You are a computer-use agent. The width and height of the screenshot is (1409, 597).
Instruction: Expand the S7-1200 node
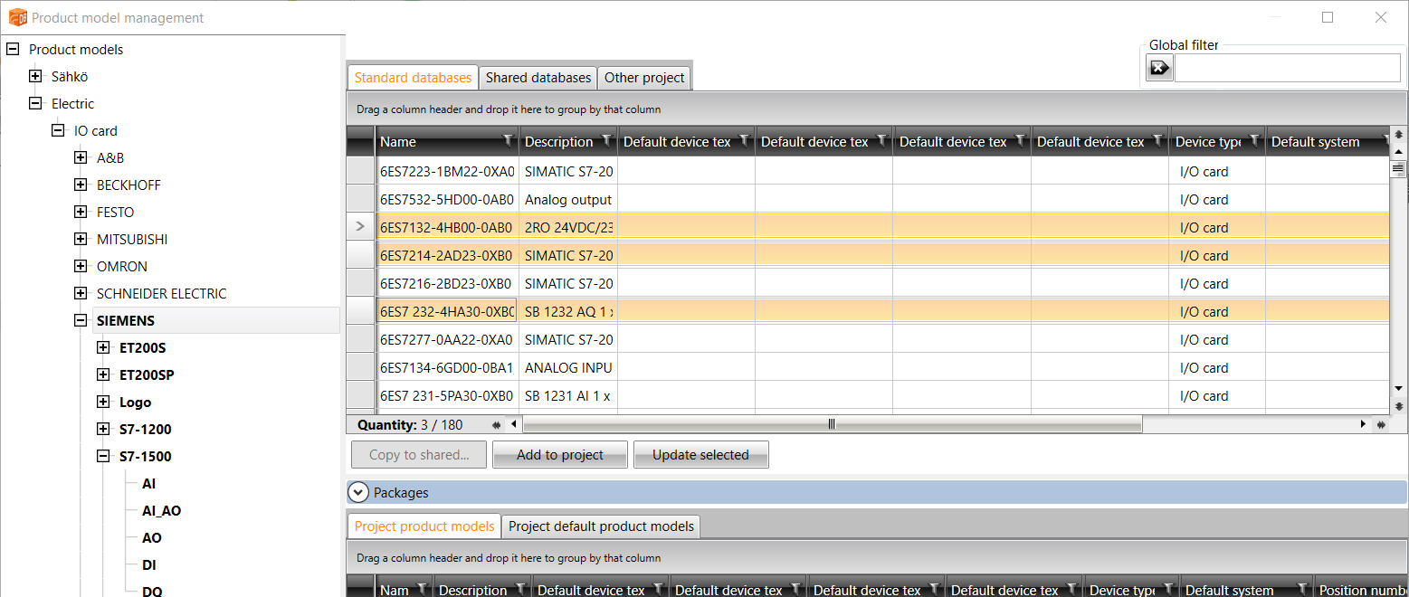tap(103, 429)
